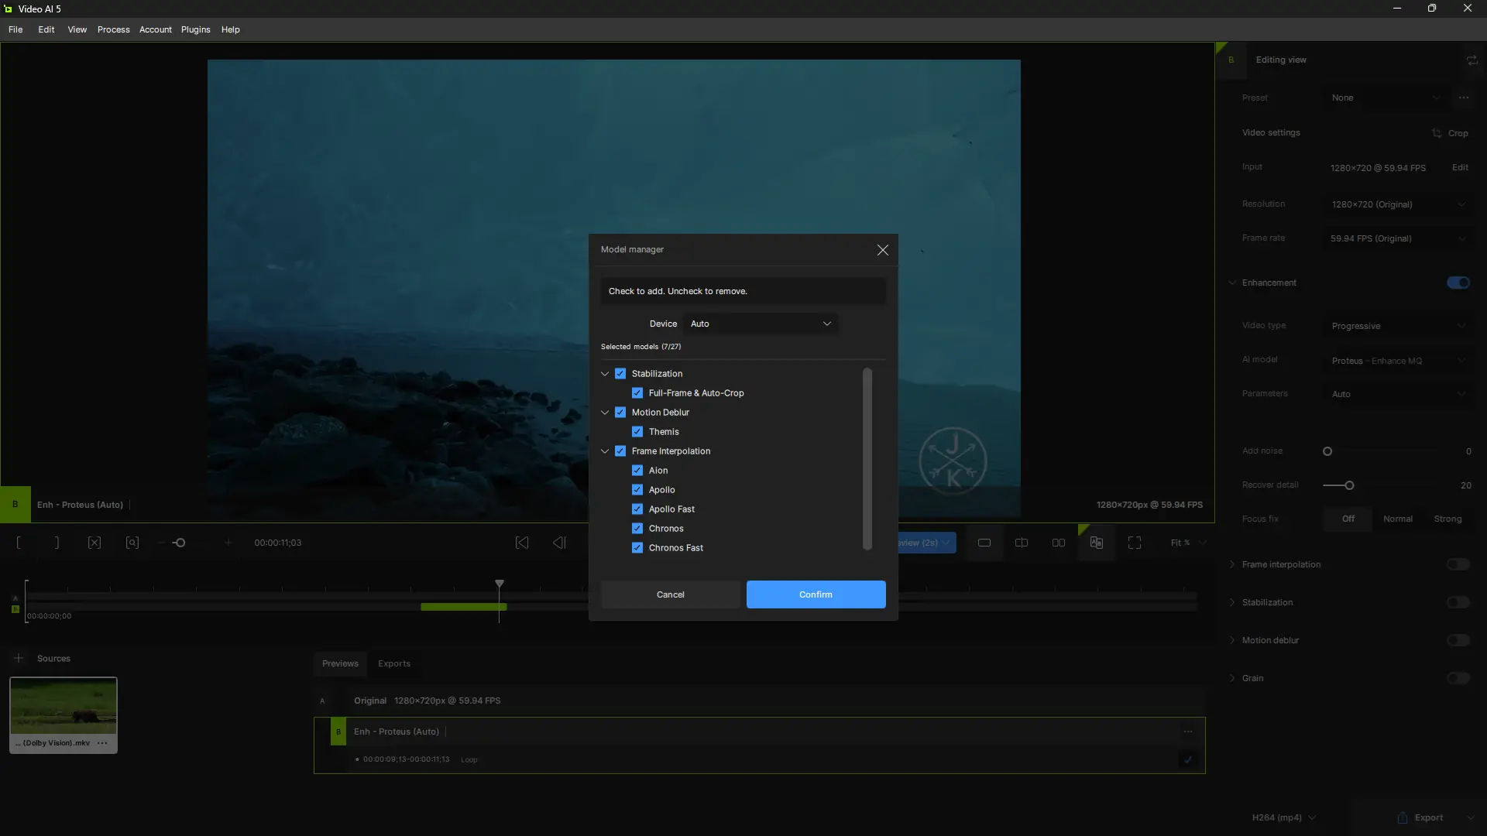Open the Device dropdown in Model manager
The image size is (1487, 836).
(x=761, y=324)
